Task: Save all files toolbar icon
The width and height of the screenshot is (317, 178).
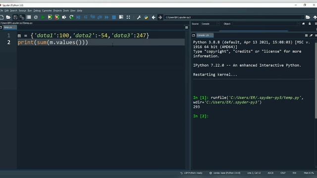Action: [x=22, y=17]
